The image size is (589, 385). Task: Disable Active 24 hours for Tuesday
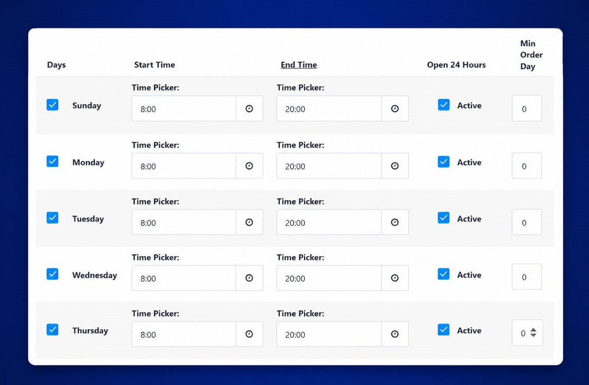(x=444, y=218)
